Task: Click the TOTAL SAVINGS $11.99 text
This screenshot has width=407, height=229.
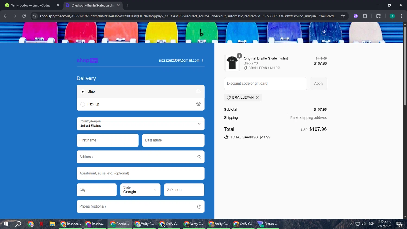Action: tap(250, 137)
